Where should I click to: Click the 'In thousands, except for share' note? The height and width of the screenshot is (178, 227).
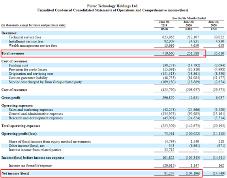click(34, 25)
